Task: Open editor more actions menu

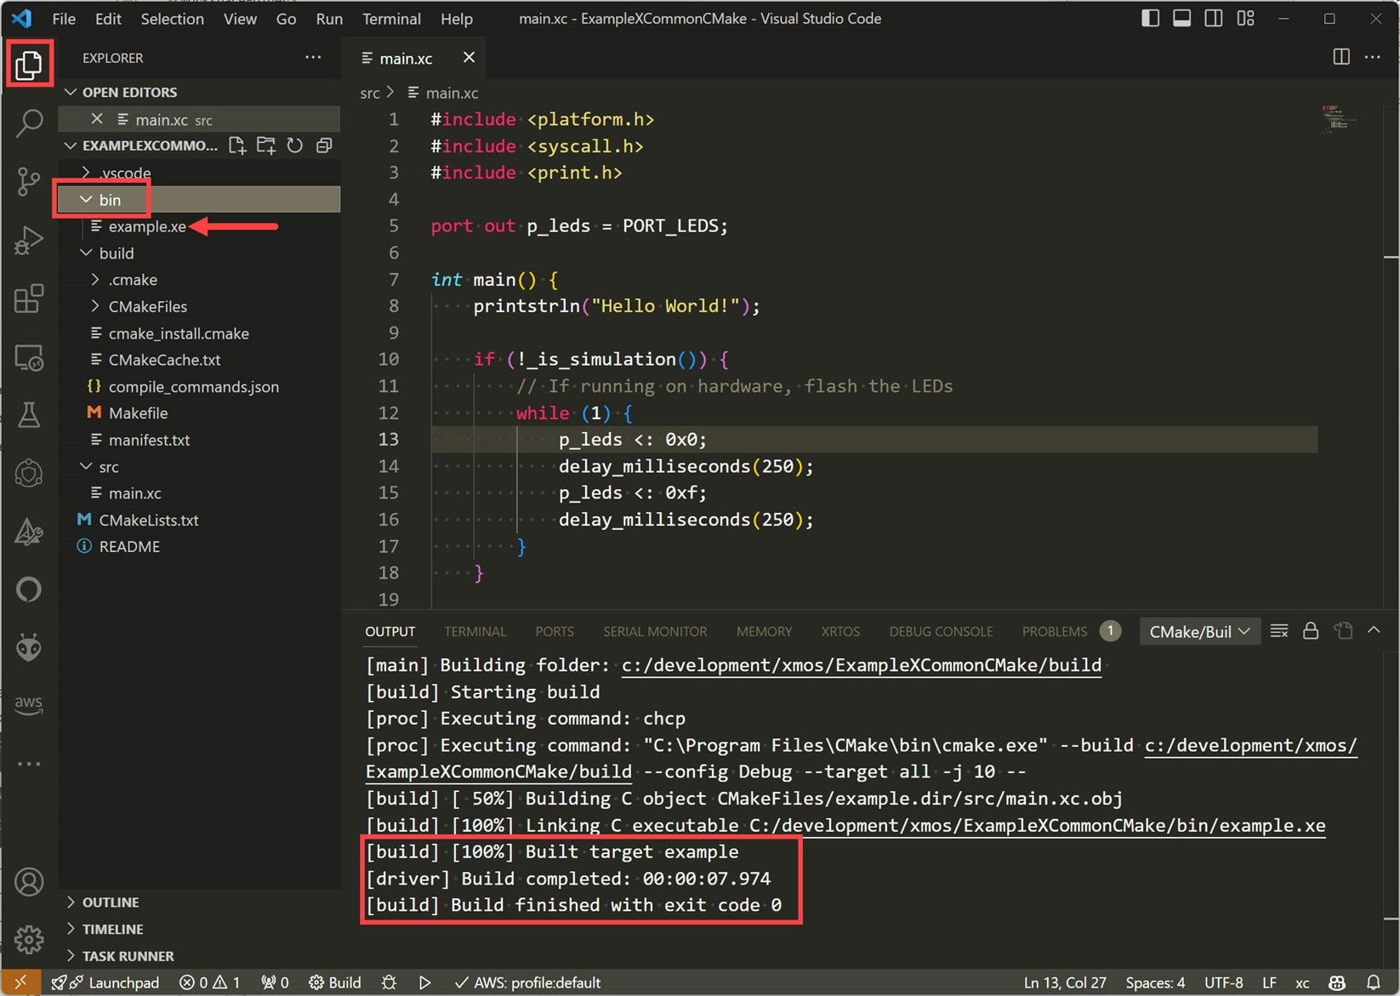Action: [x=1373, y=57]
